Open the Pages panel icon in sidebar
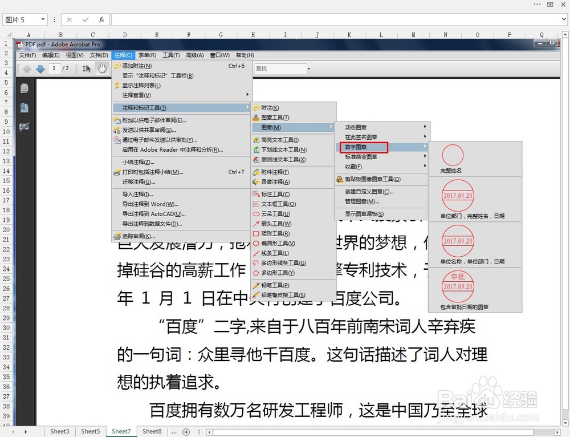Screen dimensions: 570x437 click(x=25, y=88)
